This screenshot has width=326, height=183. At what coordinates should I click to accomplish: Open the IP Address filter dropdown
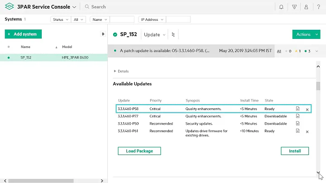[152, 19]
